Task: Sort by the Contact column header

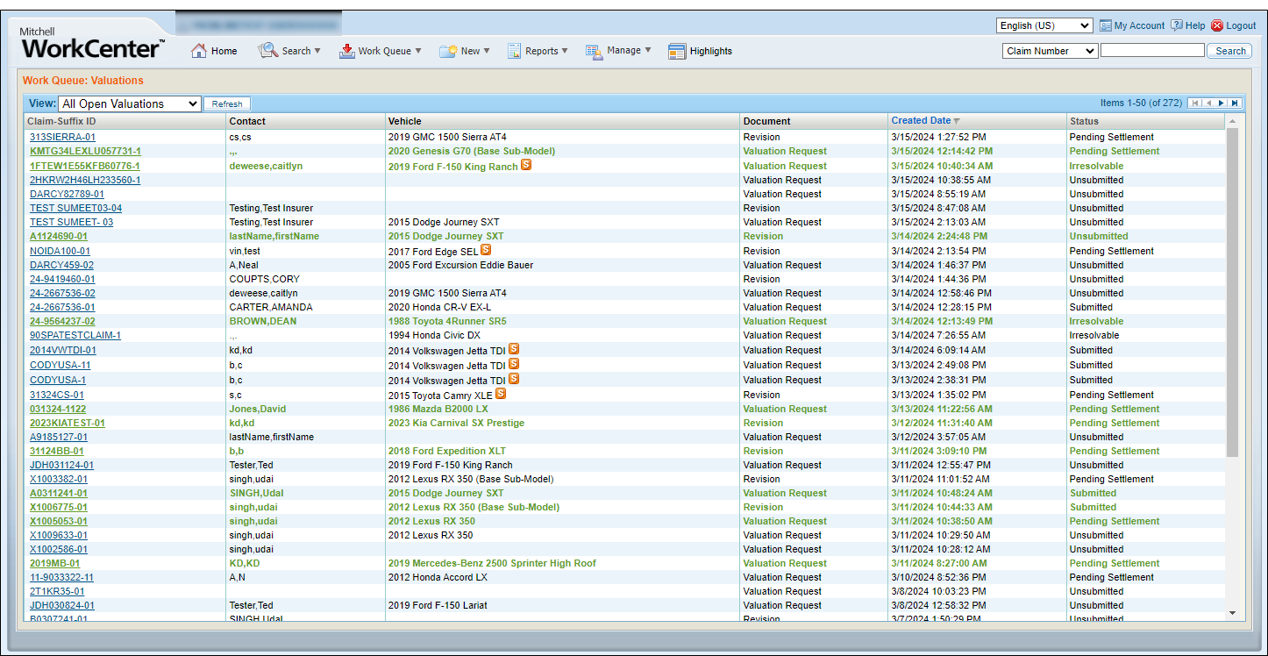Action: pos(247,121)
